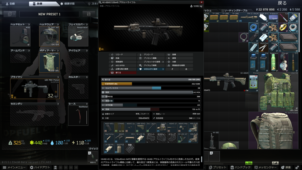Click the 戻る back button

[x=282, y=3]
